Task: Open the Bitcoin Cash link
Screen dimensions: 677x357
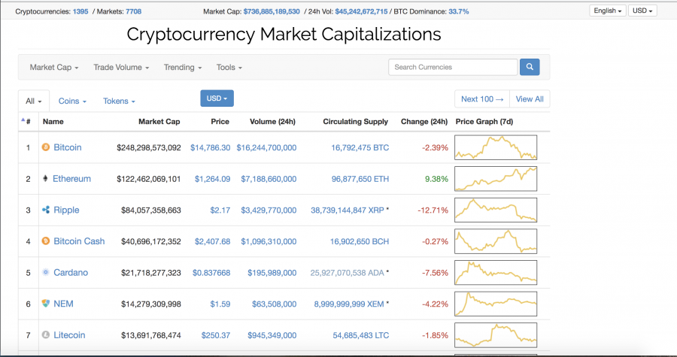Action: [x=79, y=241]
